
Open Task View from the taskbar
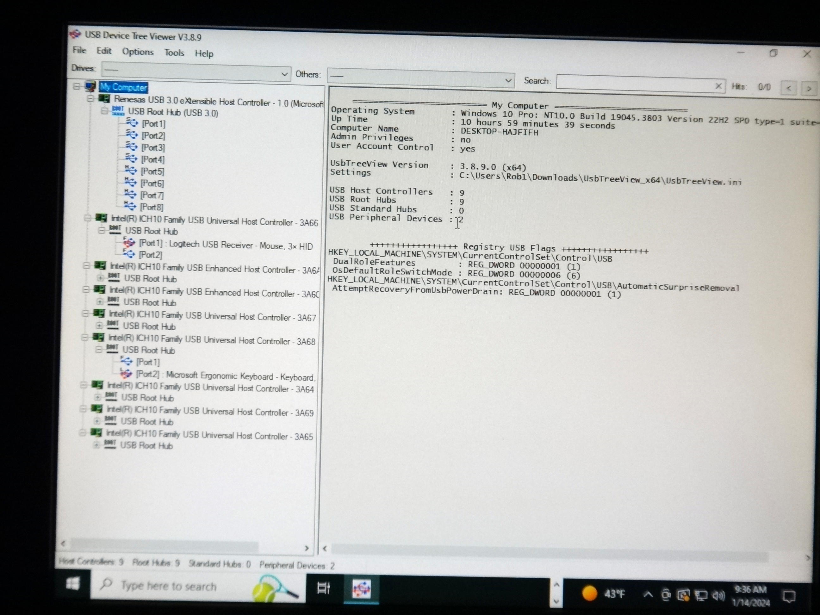click(324, 588)
